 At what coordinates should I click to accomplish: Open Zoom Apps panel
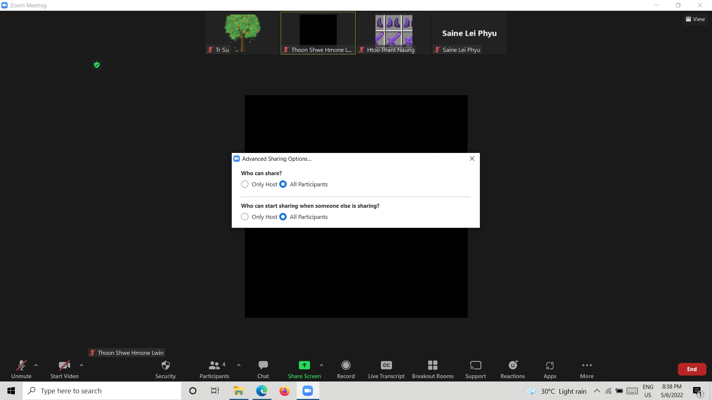[x=550, y=369]
